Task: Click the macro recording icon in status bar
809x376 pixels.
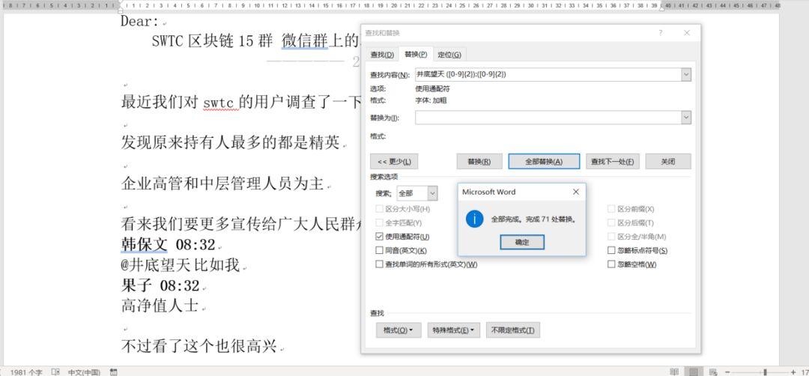Action: pyautogui.click(x=114, y=372)
